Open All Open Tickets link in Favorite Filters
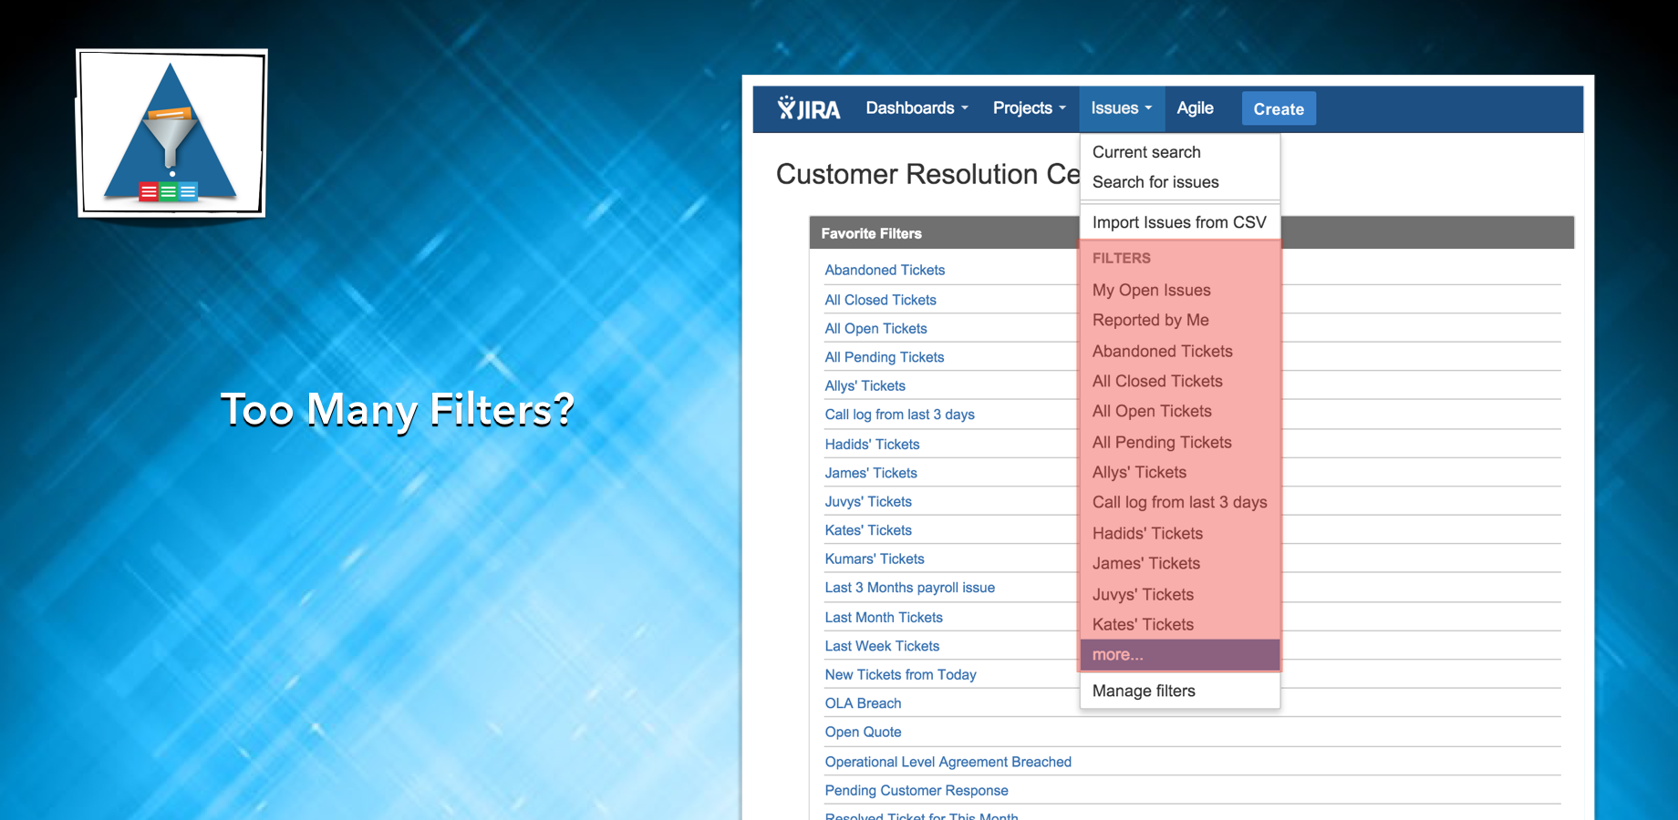 (x=875, y=328)
